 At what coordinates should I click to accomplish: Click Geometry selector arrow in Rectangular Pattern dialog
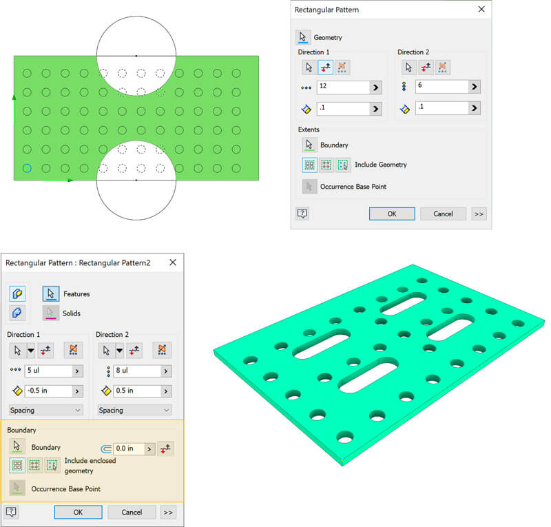(x=303, y=37)
